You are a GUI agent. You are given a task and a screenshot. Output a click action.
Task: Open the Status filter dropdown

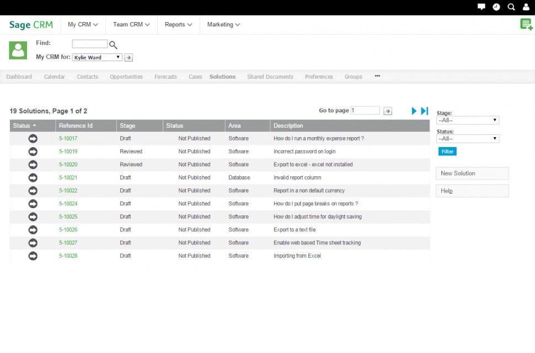pyautogui.click(x=468, y=139)
